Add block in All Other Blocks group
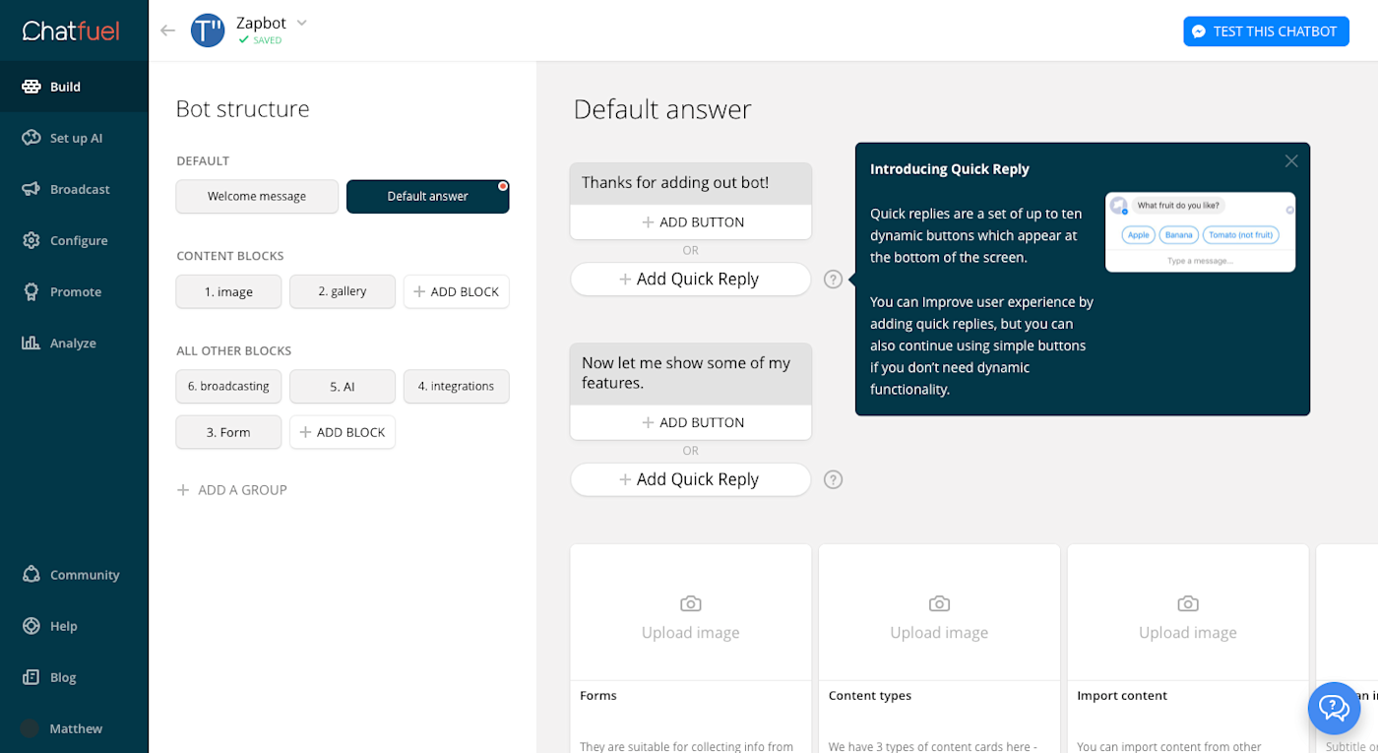This screenshot has width=1378, height=753. click(x=343, y=432)
